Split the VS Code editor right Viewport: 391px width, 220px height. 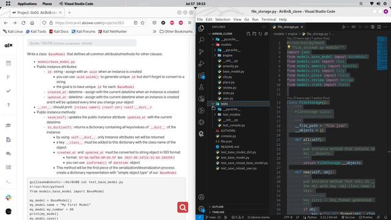pos(379,27)
